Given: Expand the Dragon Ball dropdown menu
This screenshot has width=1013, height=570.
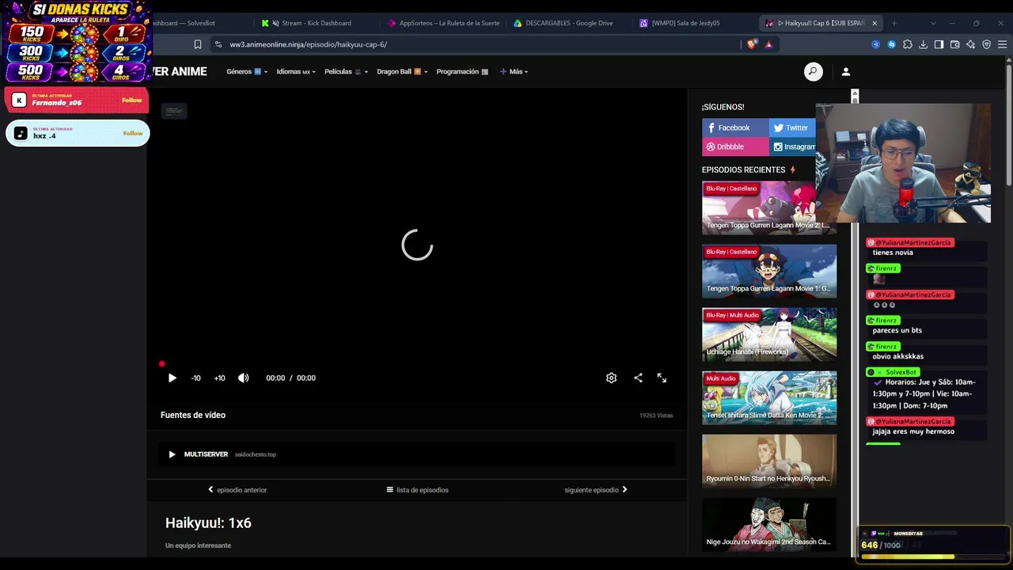Looking at the screenshot, I should tap(402, 72).
